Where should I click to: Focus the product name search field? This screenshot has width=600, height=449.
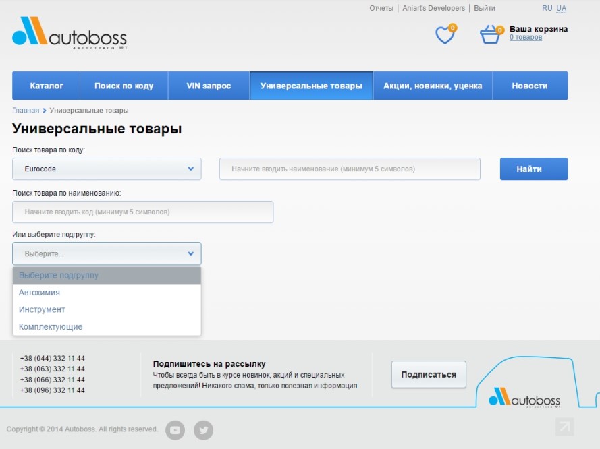point(142,212)
